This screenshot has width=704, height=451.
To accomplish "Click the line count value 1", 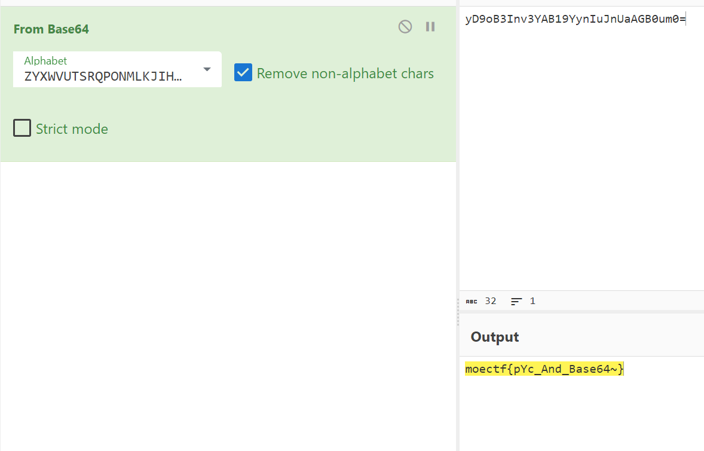I will (x=532, y=301).
